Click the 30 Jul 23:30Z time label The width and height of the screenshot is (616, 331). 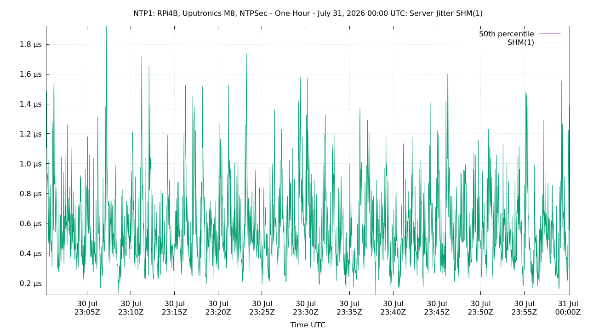point(306,308)
